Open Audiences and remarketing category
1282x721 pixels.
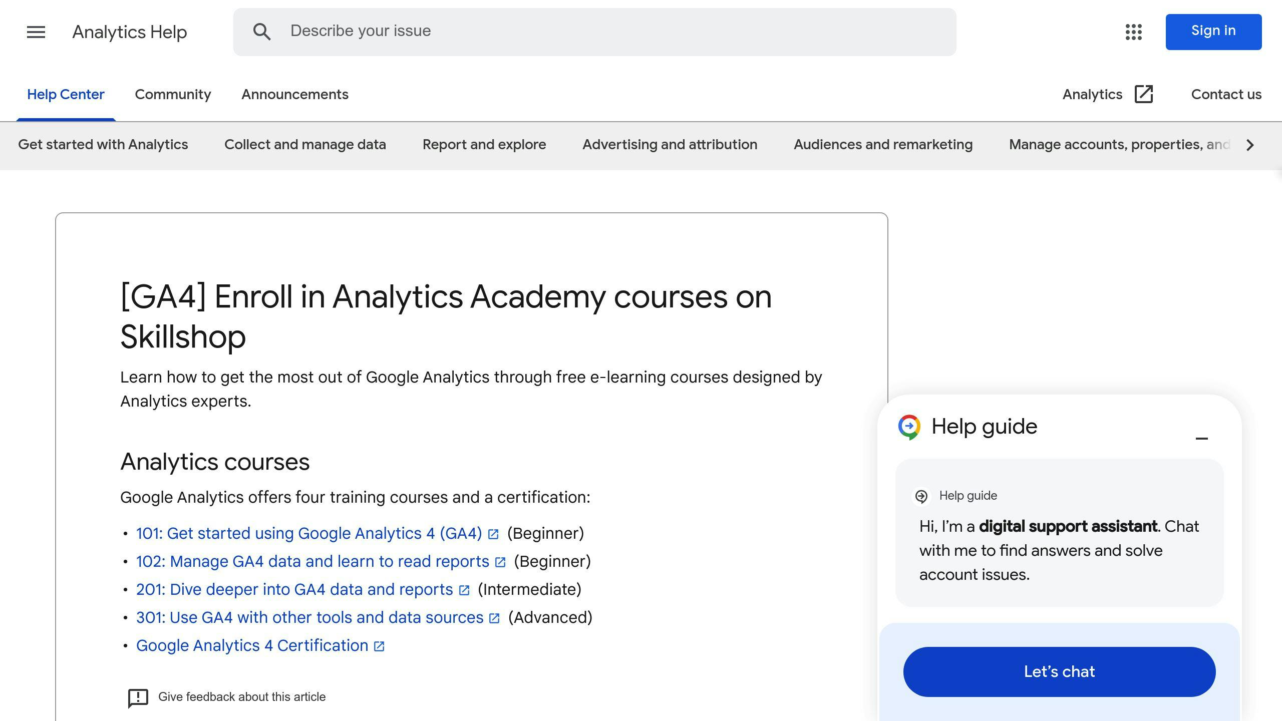(x=883, y=145)
